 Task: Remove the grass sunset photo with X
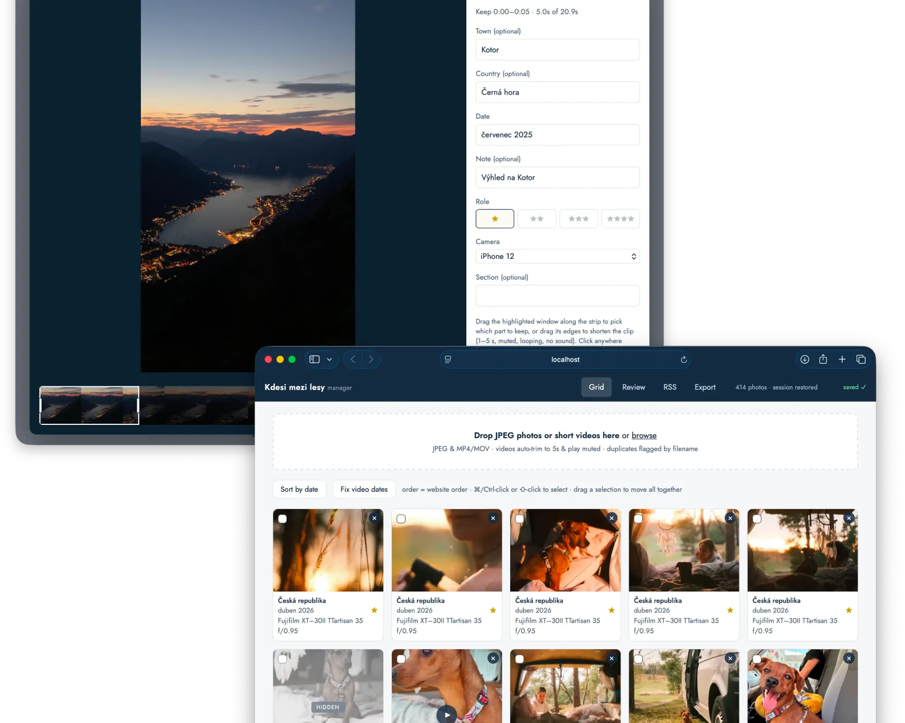375,518
